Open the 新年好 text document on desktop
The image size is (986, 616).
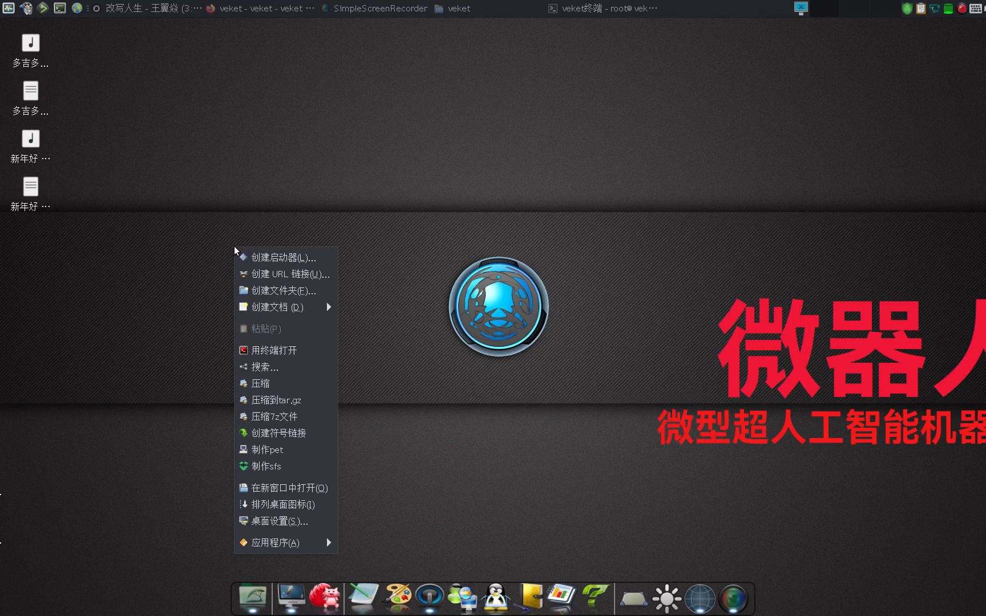(31, 194)
